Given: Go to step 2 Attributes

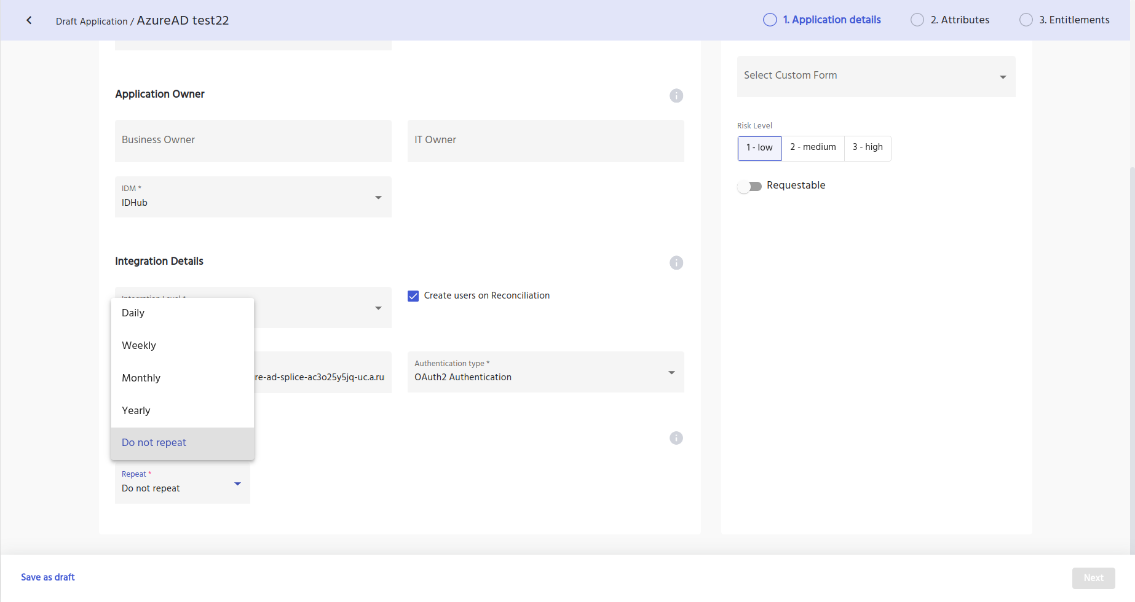Looking at the screenshot, I should tap(951, 20).
